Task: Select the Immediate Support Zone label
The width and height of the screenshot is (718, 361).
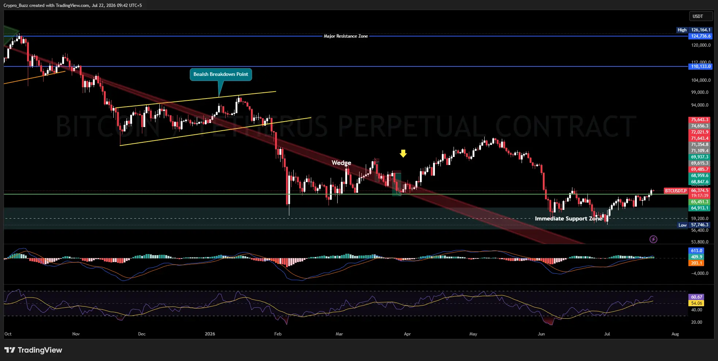Action: click(x=568, y=219)
